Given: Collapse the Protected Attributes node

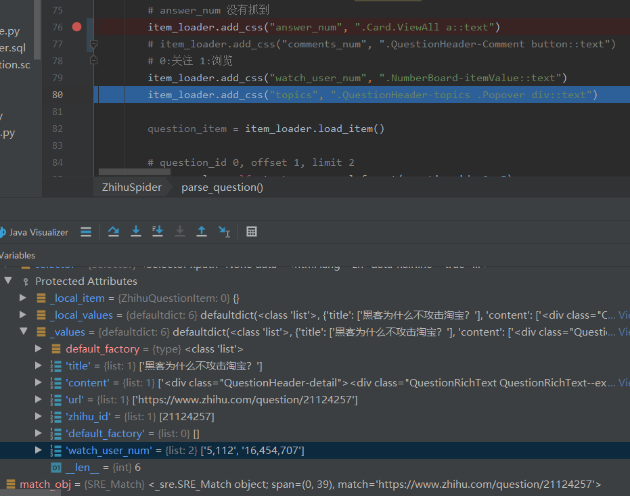Looking at the screenshot, I should (8, 281).
